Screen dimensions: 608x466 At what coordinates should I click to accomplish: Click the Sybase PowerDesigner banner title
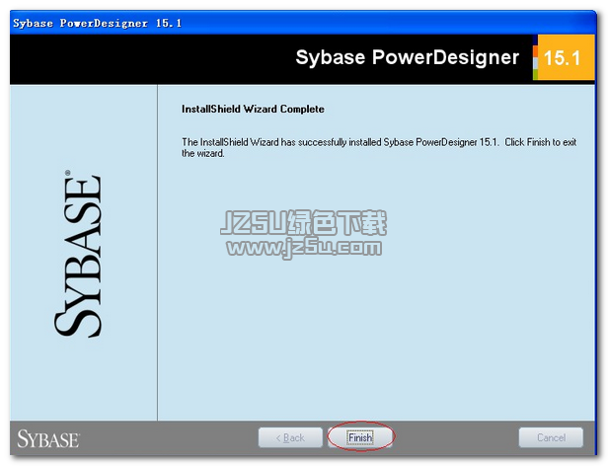coord(407,58)
